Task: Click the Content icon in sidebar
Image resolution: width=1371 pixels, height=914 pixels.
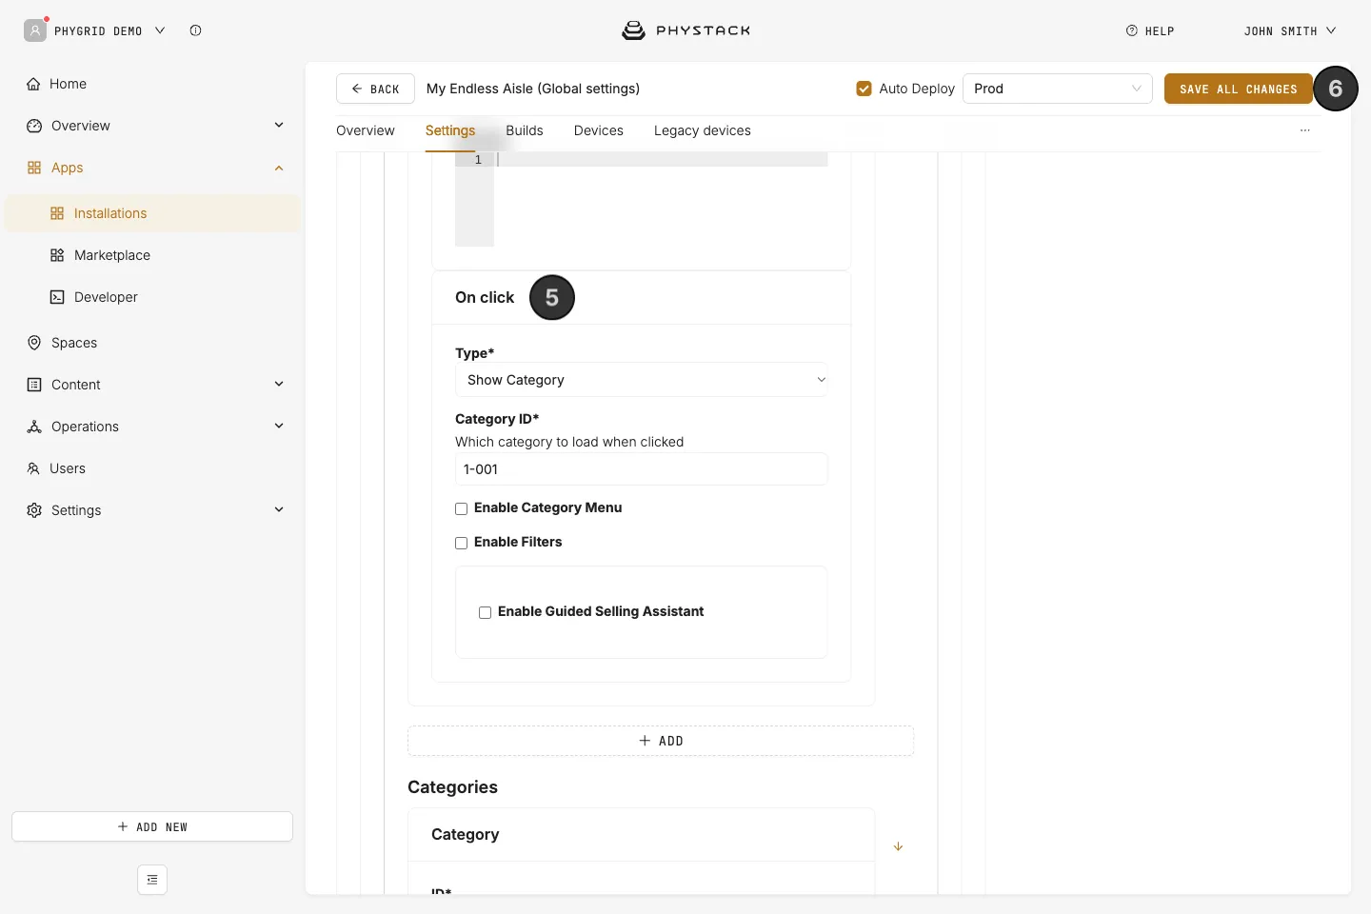Action: point(34,385)
